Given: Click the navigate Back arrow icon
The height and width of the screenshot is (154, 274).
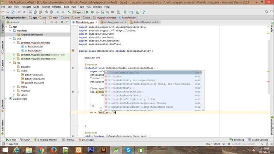Looking at the screenshot, I should [58, 12].
